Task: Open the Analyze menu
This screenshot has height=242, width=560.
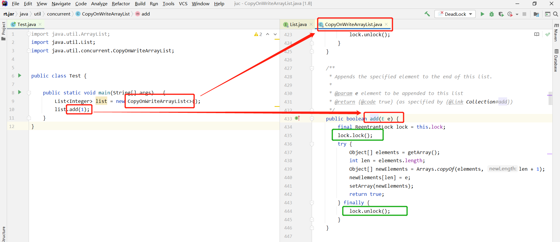Action: pyautogui.click(x=99, y=4)
